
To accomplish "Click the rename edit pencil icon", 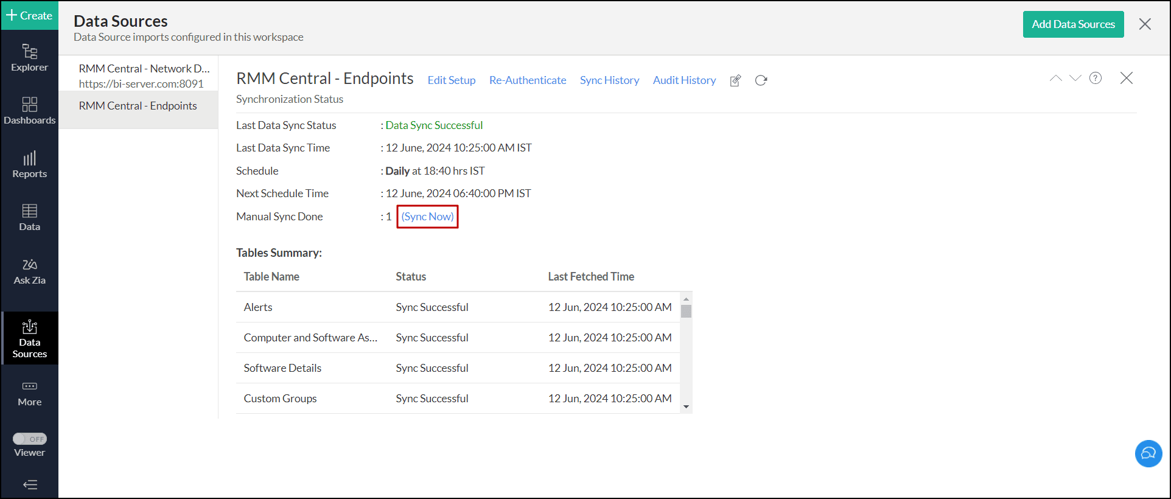I will [x=735, y=80].
